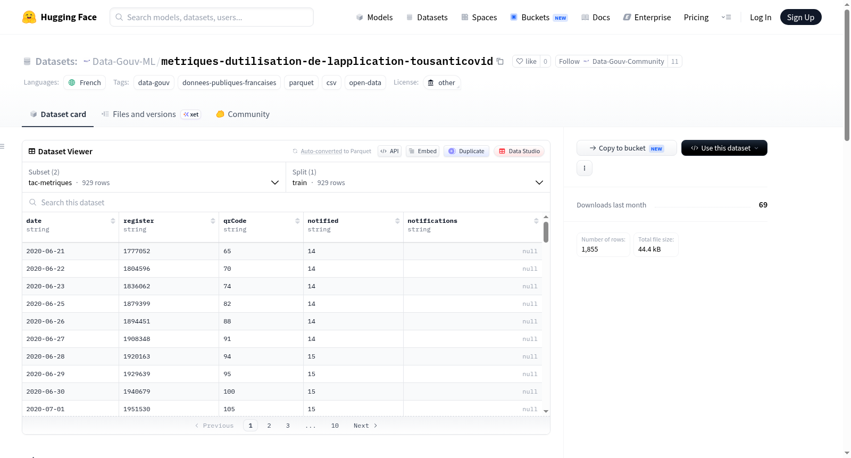Screen dimensions: 851x458
Task: Open the three-dot more options button
Action: pyautogui.click(x=585, y=168)
